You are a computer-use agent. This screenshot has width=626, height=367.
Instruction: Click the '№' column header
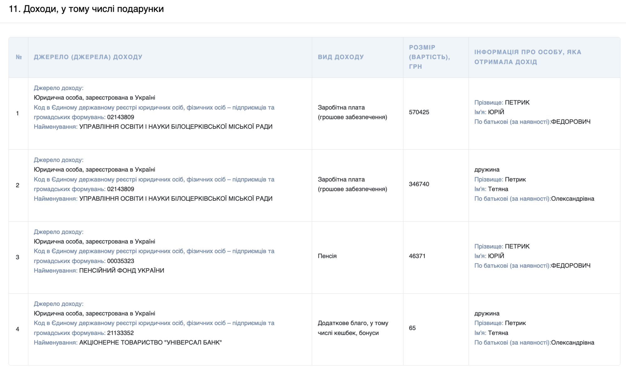tap(19, 57)
